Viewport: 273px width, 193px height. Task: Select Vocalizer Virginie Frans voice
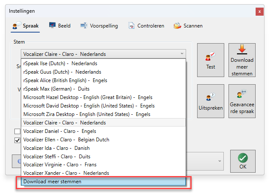click(103, 165)
